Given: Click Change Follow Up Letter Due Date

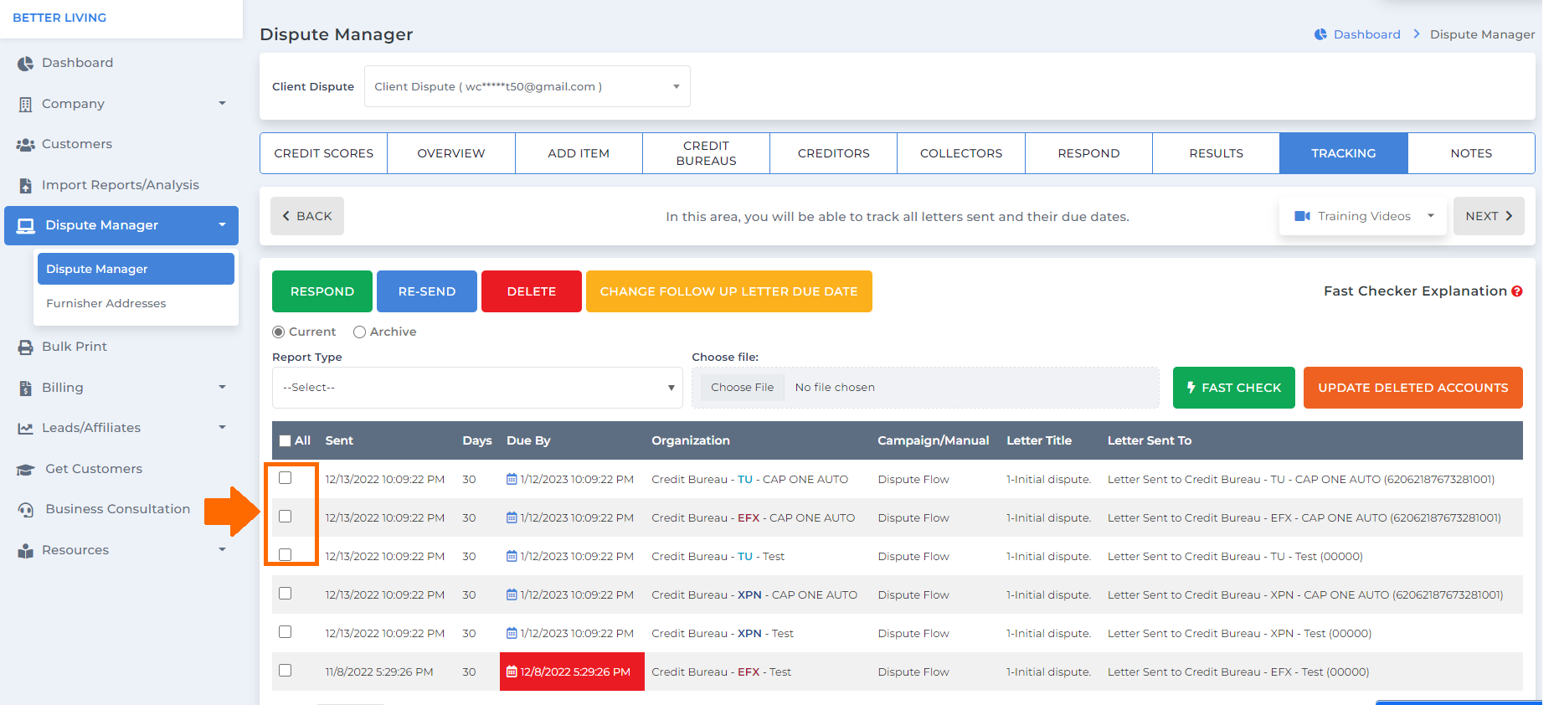Looking at the screenshot, I should tap(729, 291).
